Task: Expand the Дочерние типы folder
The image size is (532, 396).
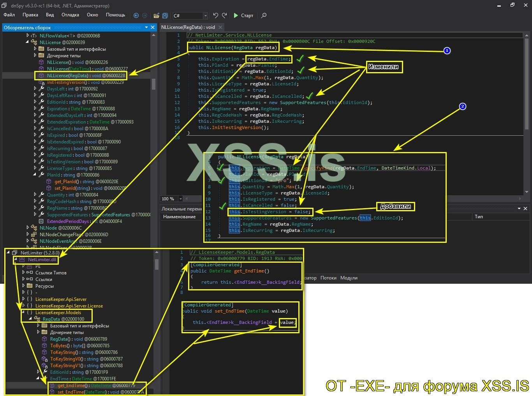Action: (x=35, y=56)
